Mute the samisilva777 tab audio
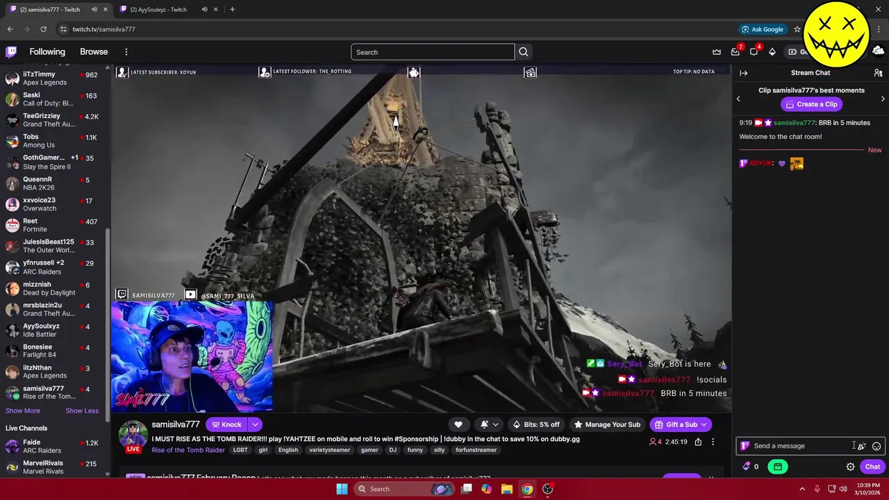 pos(94,9)
